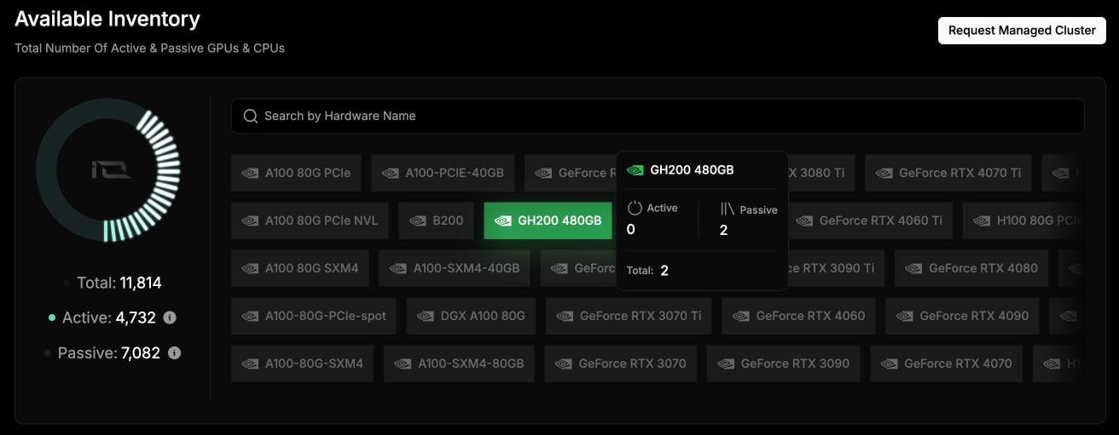Click the NVIDIA icon on A100-PCIE-40GB
Viewport: 1119px width, 435px height.
tap(390, 173)
